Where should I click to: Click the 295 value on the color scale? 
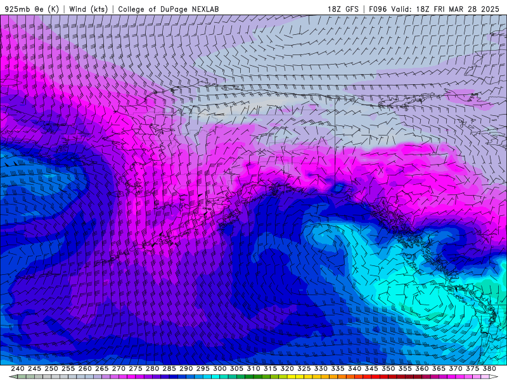[203, 369]
